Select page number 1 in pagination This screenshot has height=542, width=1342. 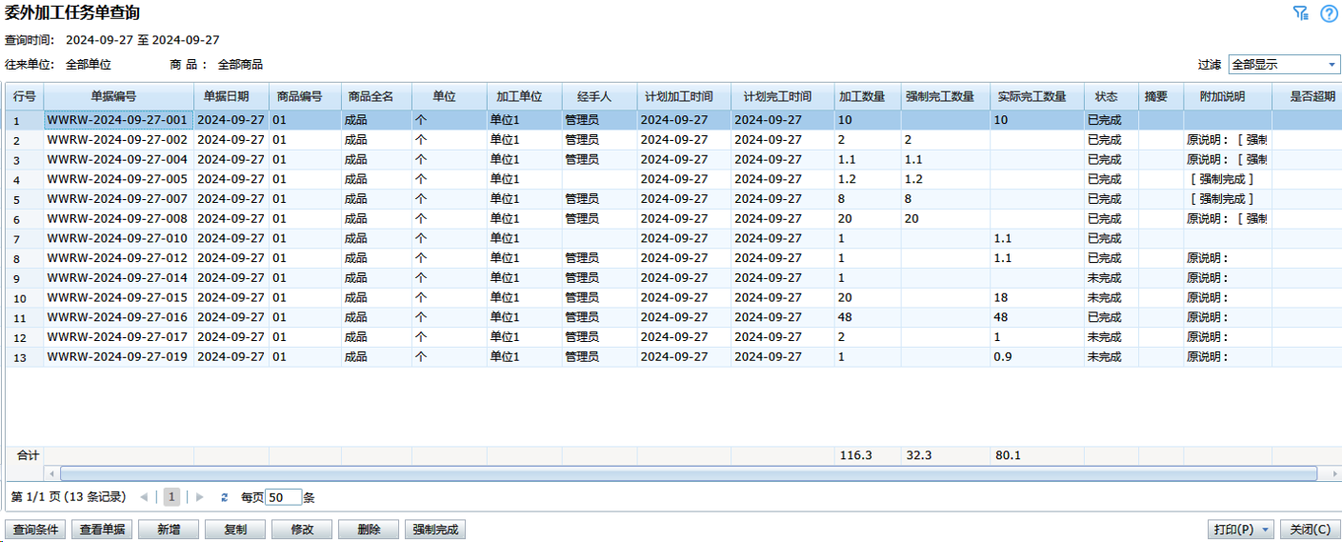coord(171,497)
